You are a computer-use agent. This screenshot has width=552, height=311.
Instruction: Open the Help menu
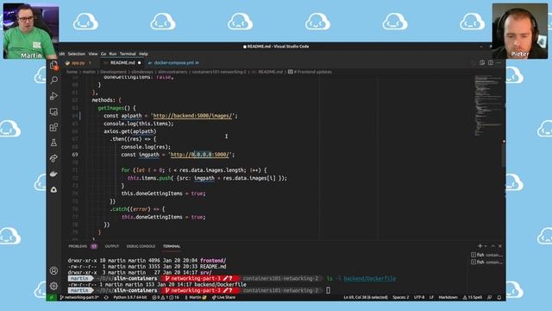click(143, 54)
